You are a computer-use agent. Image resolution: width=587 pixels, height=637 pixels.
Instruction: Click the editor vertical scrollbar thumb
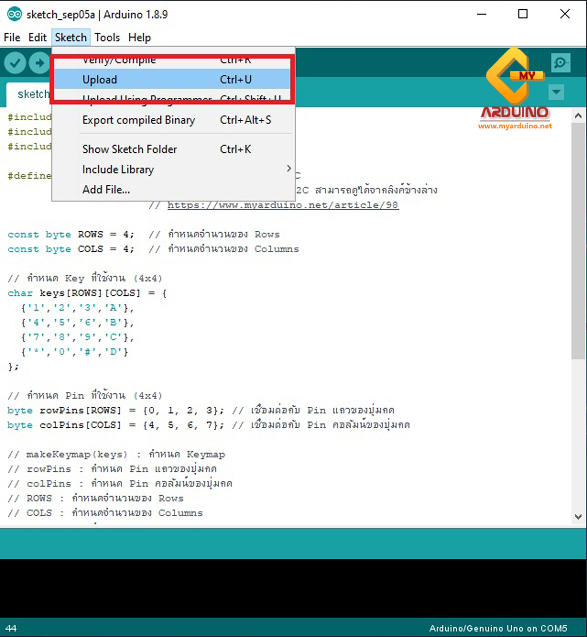coord(578,241)
